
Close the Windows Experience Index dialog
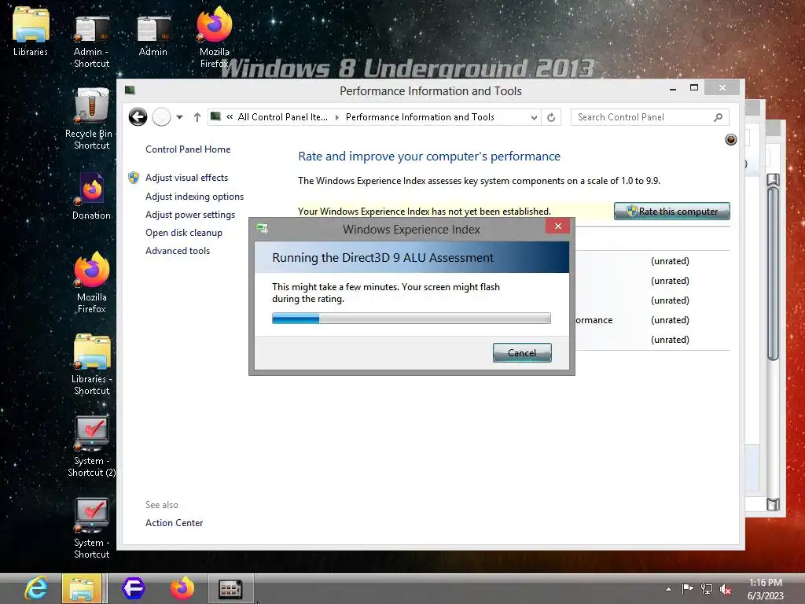[x=557, y=226]
